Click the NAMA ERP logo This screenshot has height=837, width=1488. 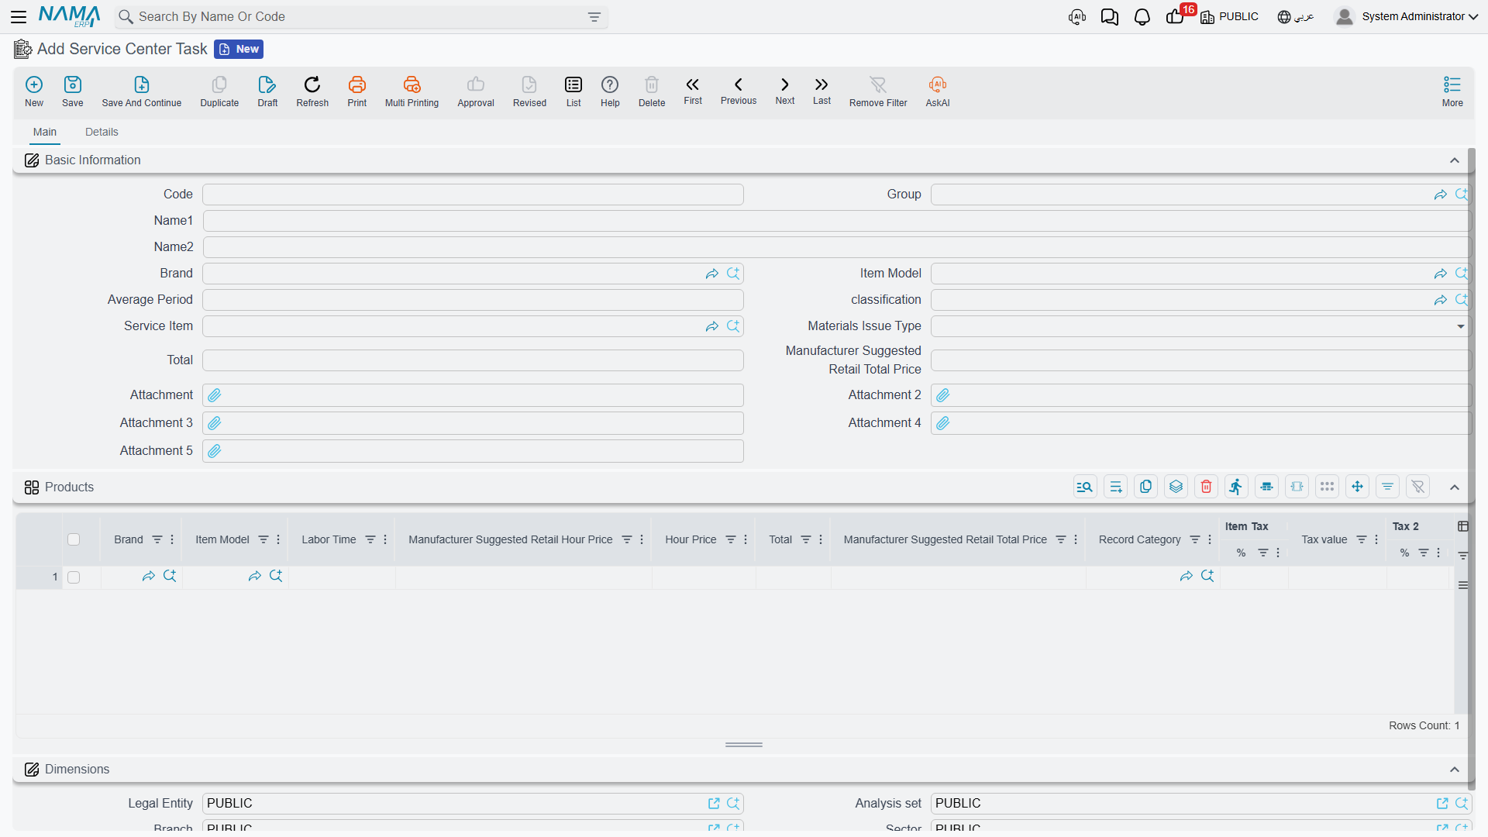[x=70, y=16]
